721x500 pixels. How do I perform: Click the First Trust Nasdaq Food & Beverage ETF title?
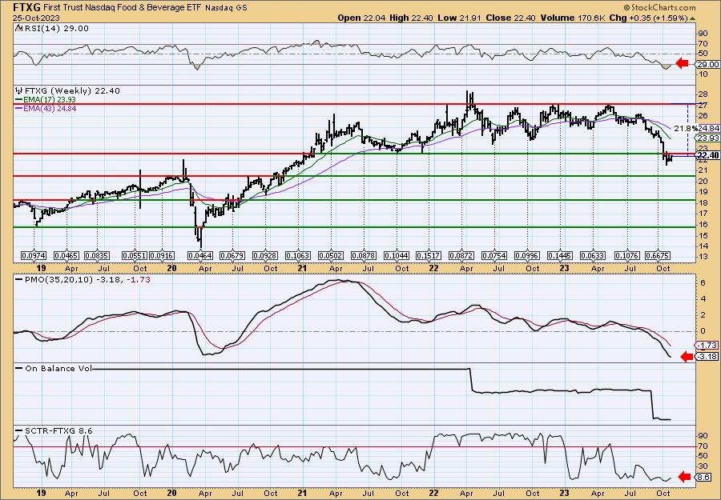click(123, 7)
